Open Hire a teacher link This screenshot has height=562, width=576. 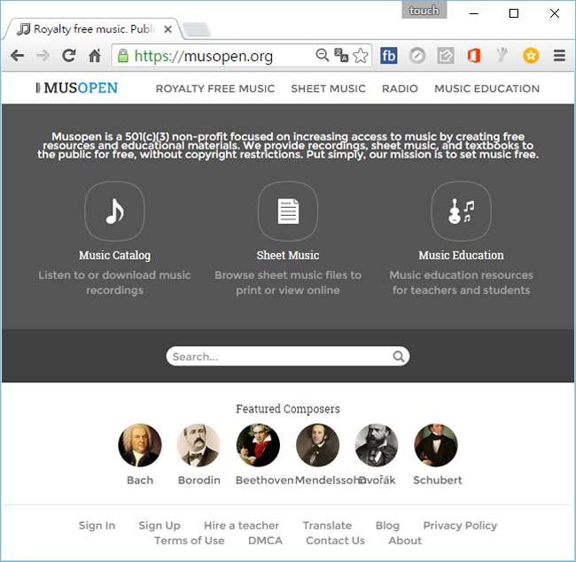tap(241, 526)
